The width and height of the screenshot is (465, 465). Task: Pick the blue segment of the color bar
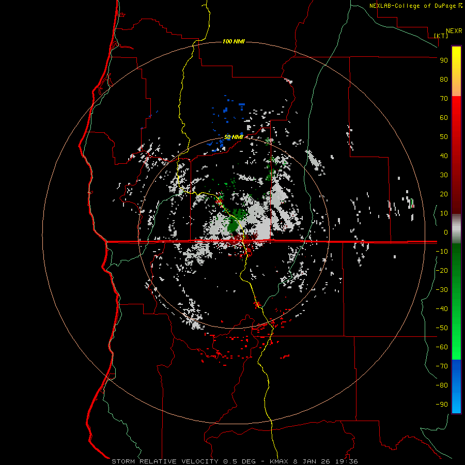click(x=456, y=386)
